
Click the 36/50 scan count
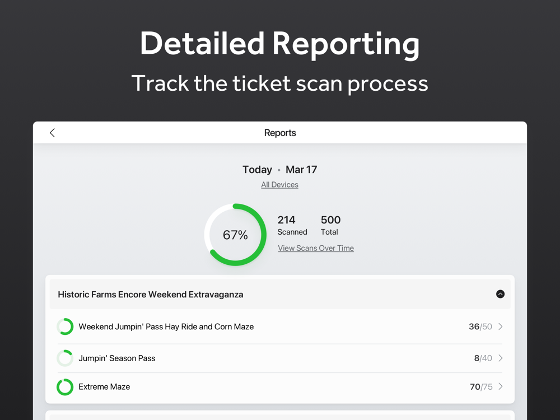(x=480, y=326)
